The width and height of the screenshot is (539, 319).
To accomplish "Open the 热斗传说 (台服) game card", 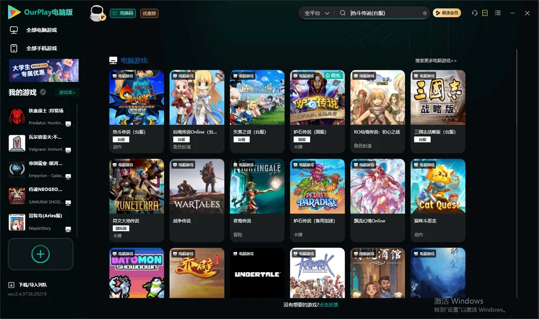I will pyautogui.click(x=137, y=112).
